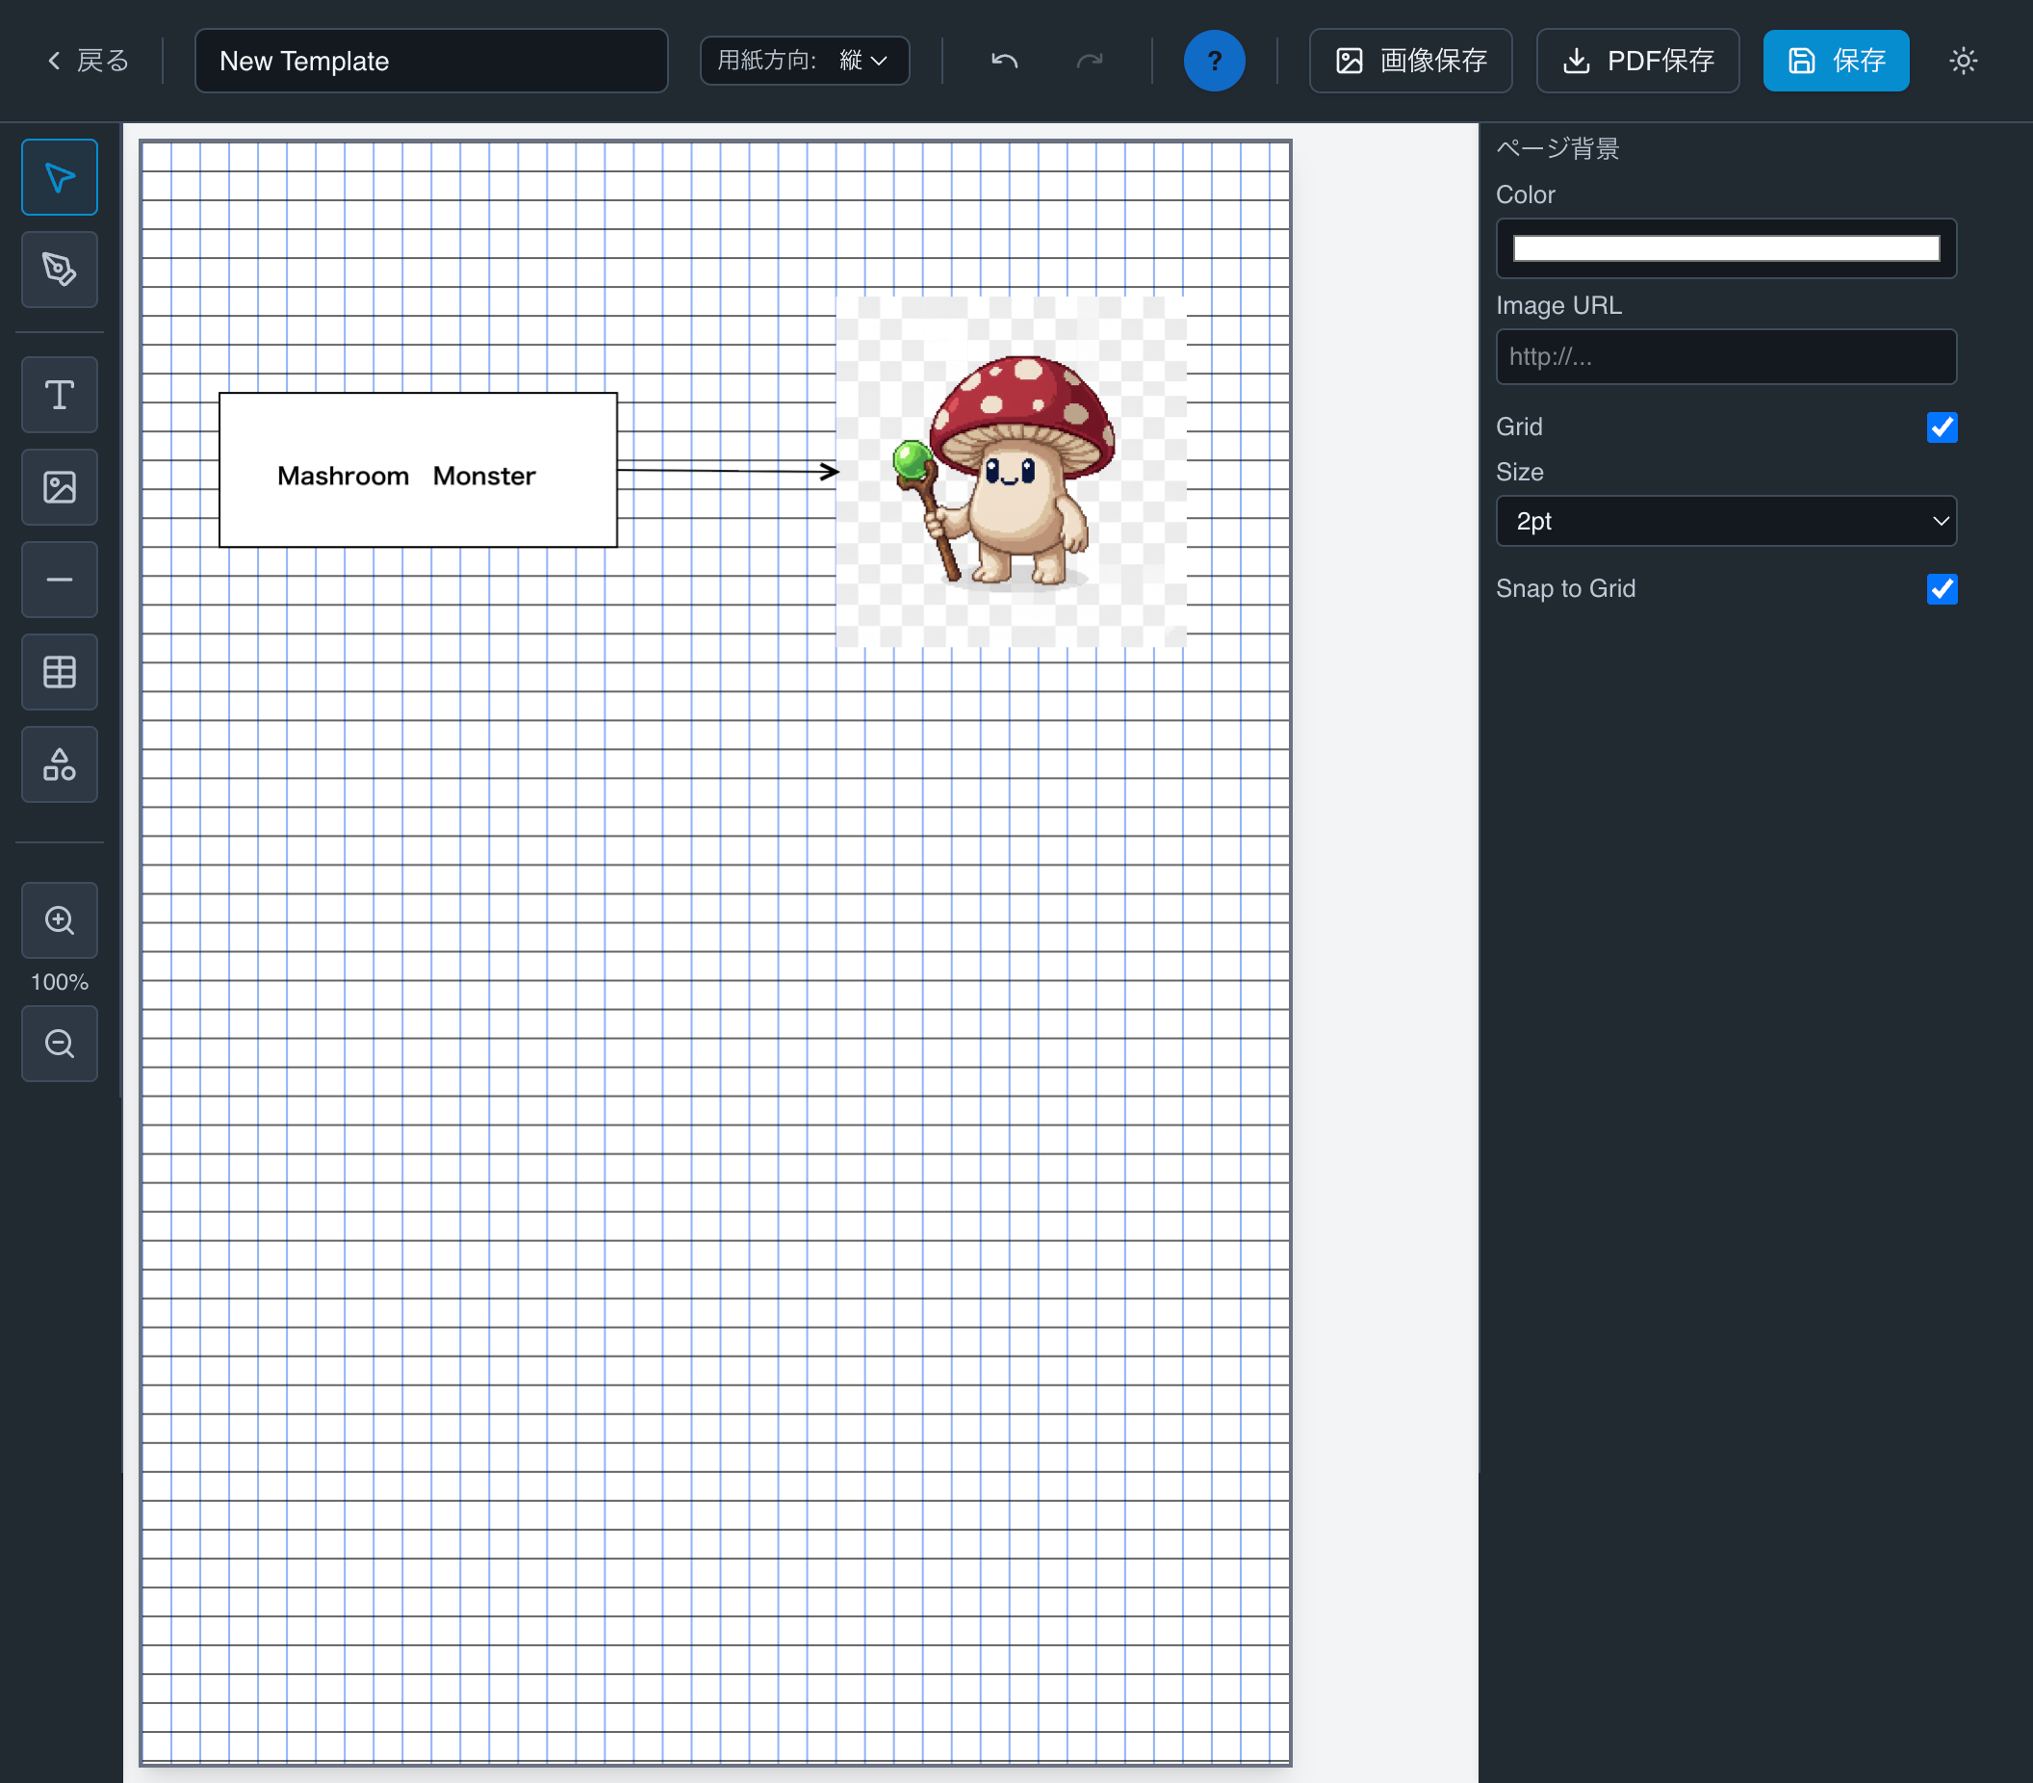
Task: Open the grid Size dropdown showing 2pt
Action: [x=1726, y=521]
